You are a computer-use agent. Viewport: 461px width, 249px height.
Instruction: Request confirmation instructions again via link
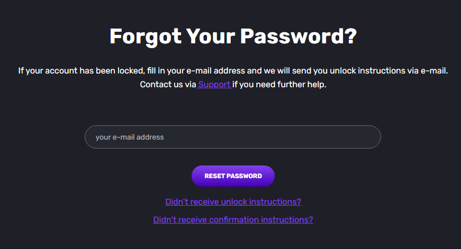click(233, 219)
